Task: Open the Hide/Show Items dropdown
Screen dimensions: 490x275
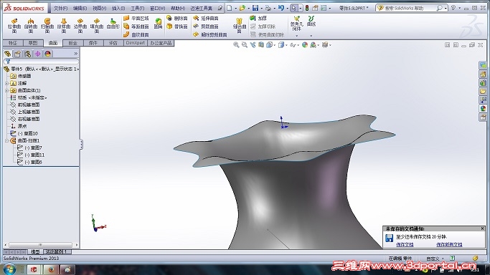Action: click(x=298, y=45)
